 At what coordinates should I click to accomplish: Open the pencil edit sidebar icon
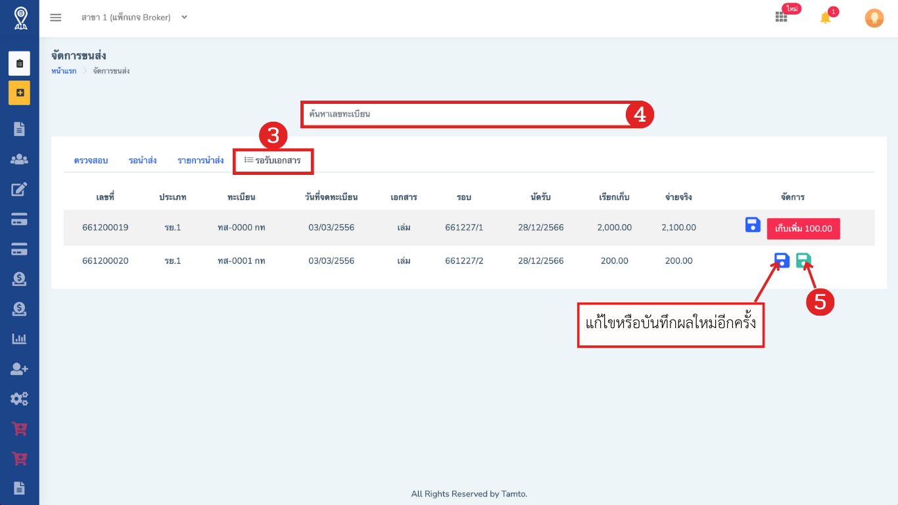[x=19, y=189]
